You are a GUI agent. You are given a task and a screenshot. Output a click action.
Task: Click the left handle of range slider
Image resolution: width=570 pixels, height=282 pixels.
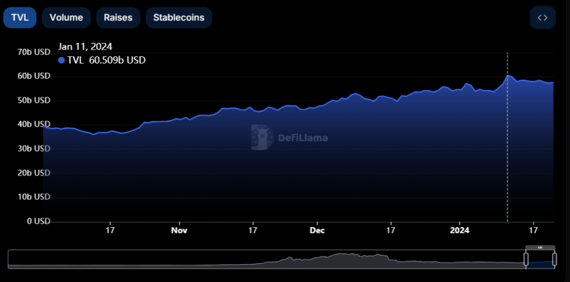point(526,259)
